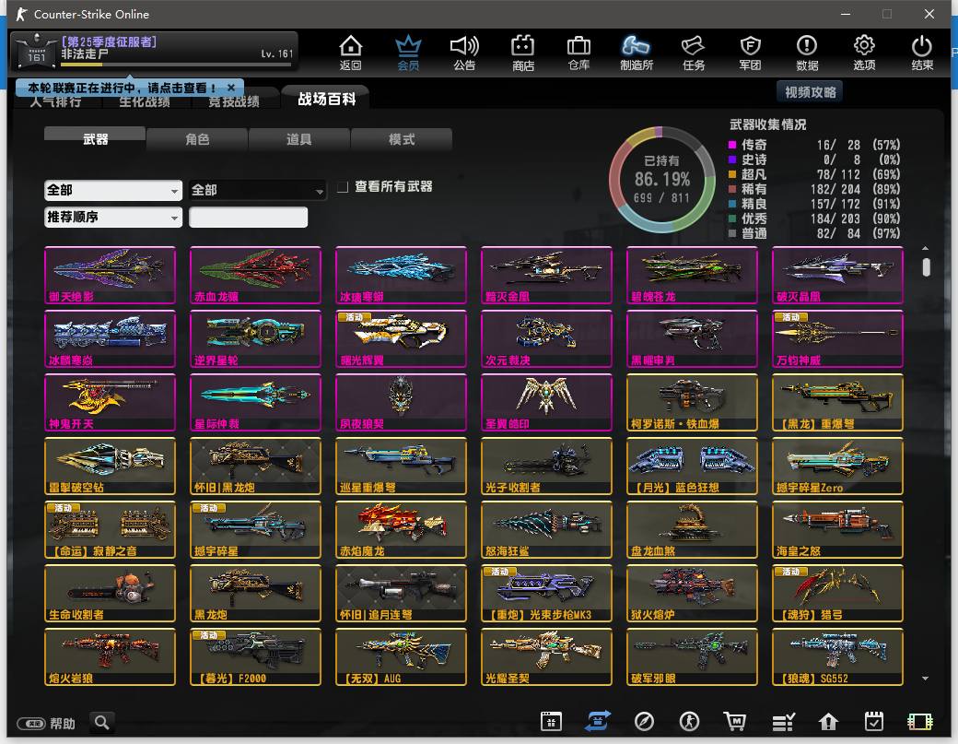
Task: Switch to the 模式 tab
Action: tap(402, 139)
